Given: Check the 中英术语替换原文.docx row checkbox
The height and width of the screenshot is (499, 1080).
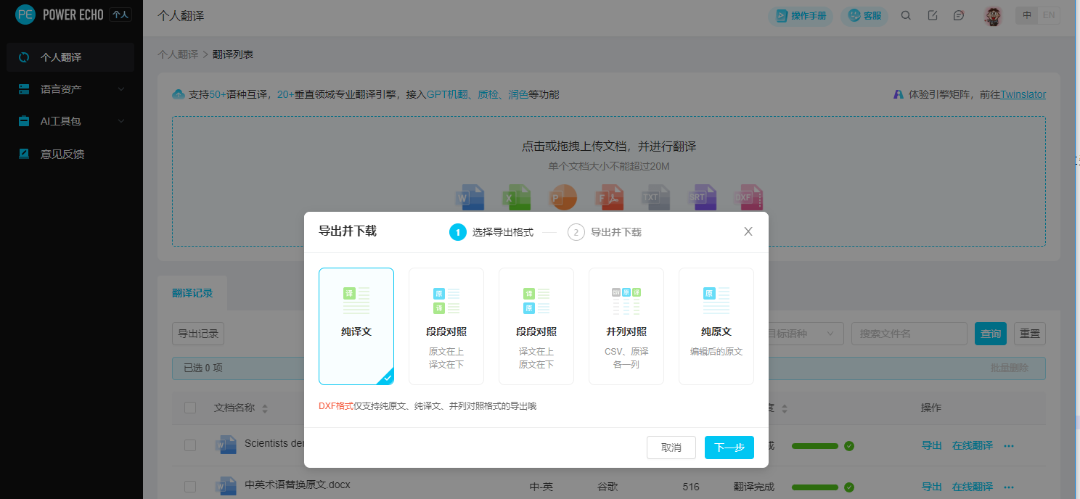Looking at the screenshot, I should 189,486.
